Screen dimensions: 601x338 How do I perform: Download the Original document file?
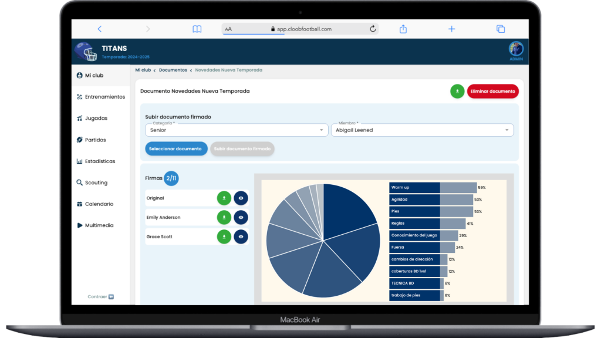[224, 198]
